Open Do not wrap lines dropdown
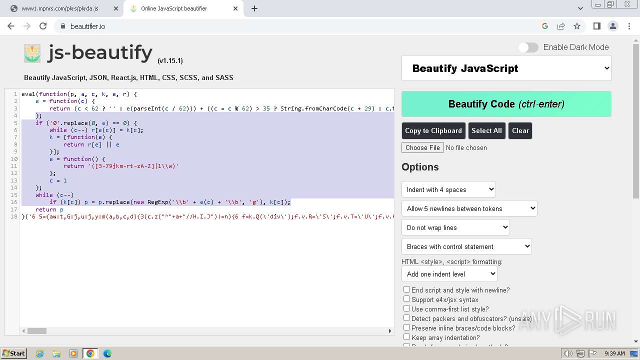640x360 pixels. 455,227
